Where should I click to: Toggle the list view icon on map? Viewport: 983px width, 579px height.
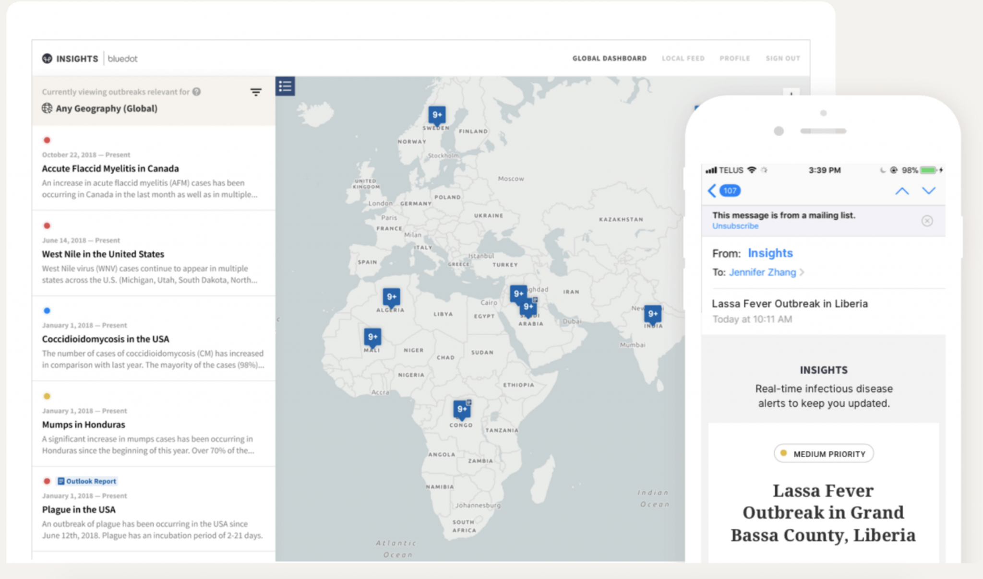[285, 86]
